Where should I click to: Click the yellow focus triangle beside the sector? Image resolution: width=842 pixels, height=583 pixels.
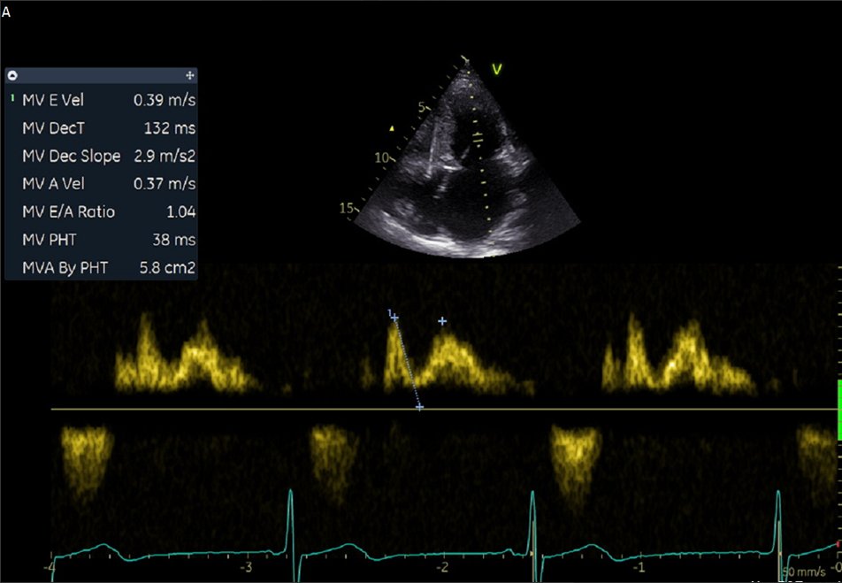pos(392,128)
